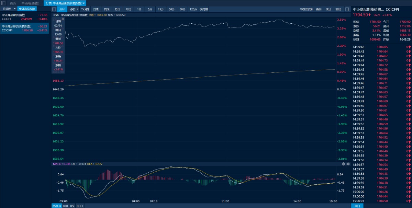Select the 30分 minute chart
The image size is (412, 208).
(x=171, y=9)
